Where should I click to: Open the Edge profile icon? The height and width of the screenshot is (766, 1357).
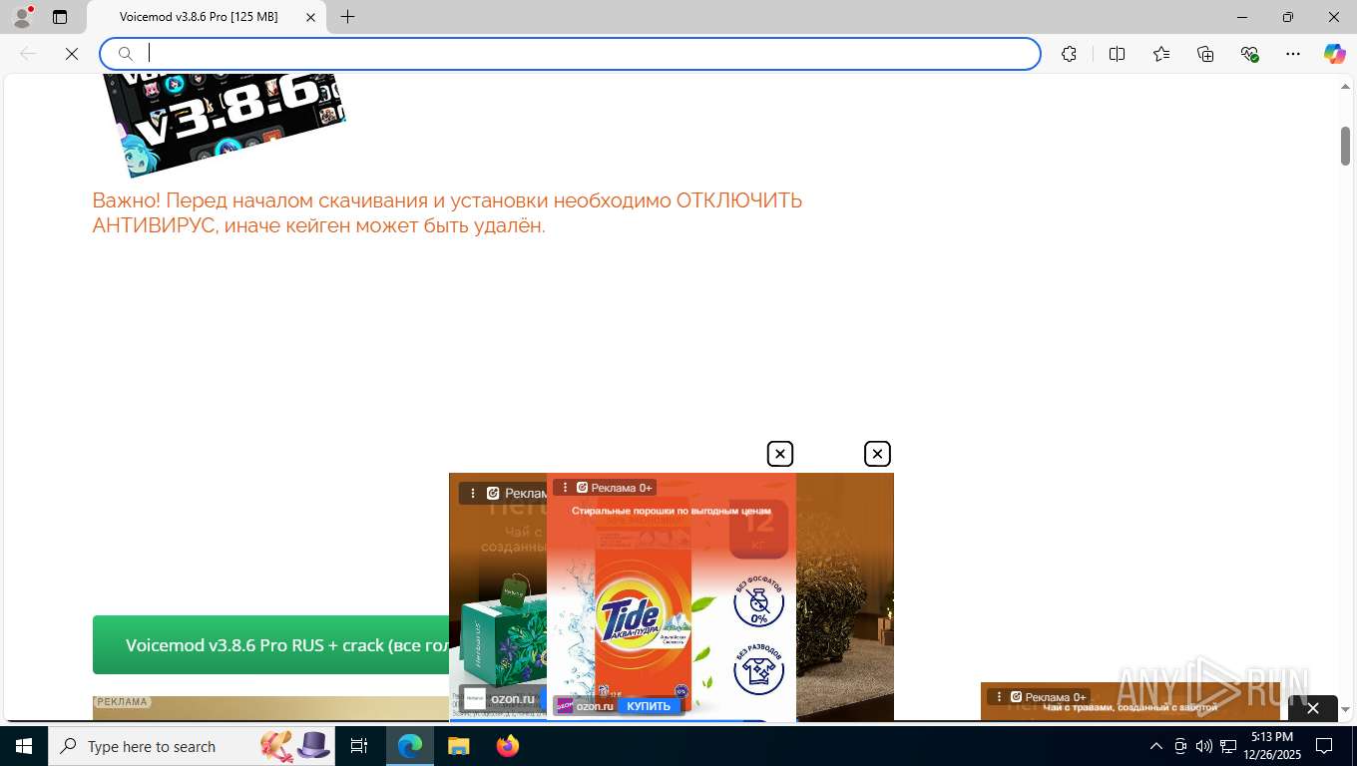coord(22,16)
